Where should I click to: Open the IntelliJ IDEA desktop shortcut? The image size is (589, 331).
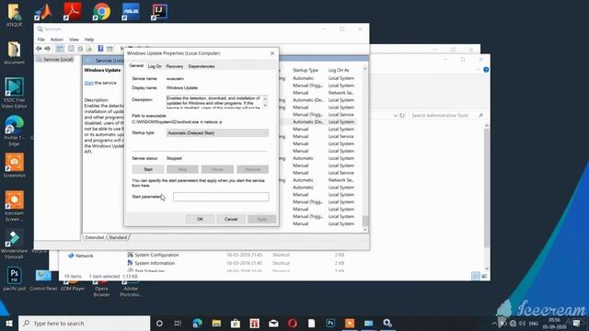(159, 12)
